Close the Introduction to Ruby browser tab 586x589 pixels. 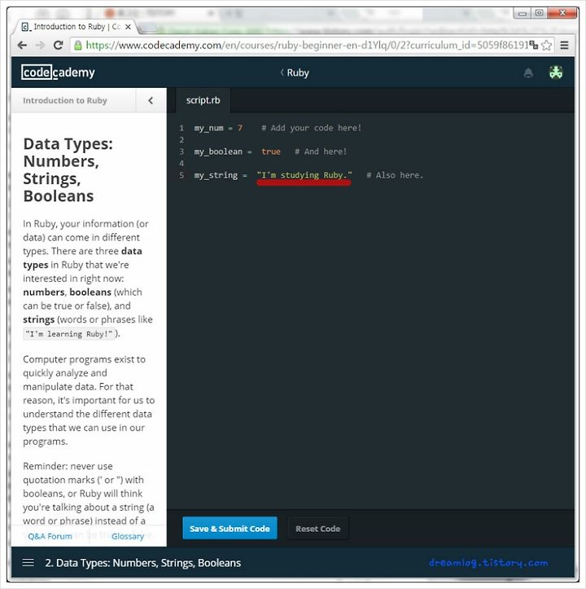coord(128,27)
